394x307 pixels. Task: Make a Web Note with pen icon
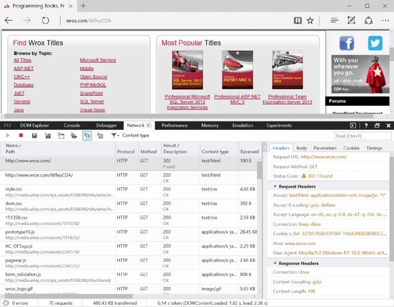coord(351,20)
